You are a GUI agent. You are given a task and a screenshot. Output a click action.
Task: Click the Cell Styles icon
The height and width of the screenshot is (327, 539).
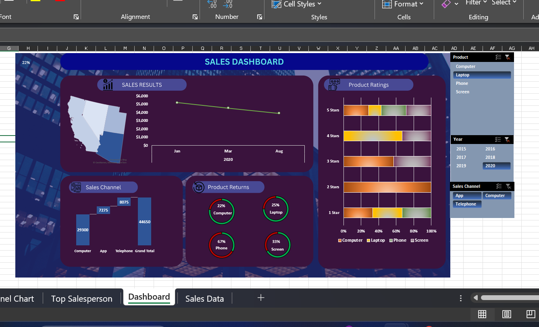point(277,4)
